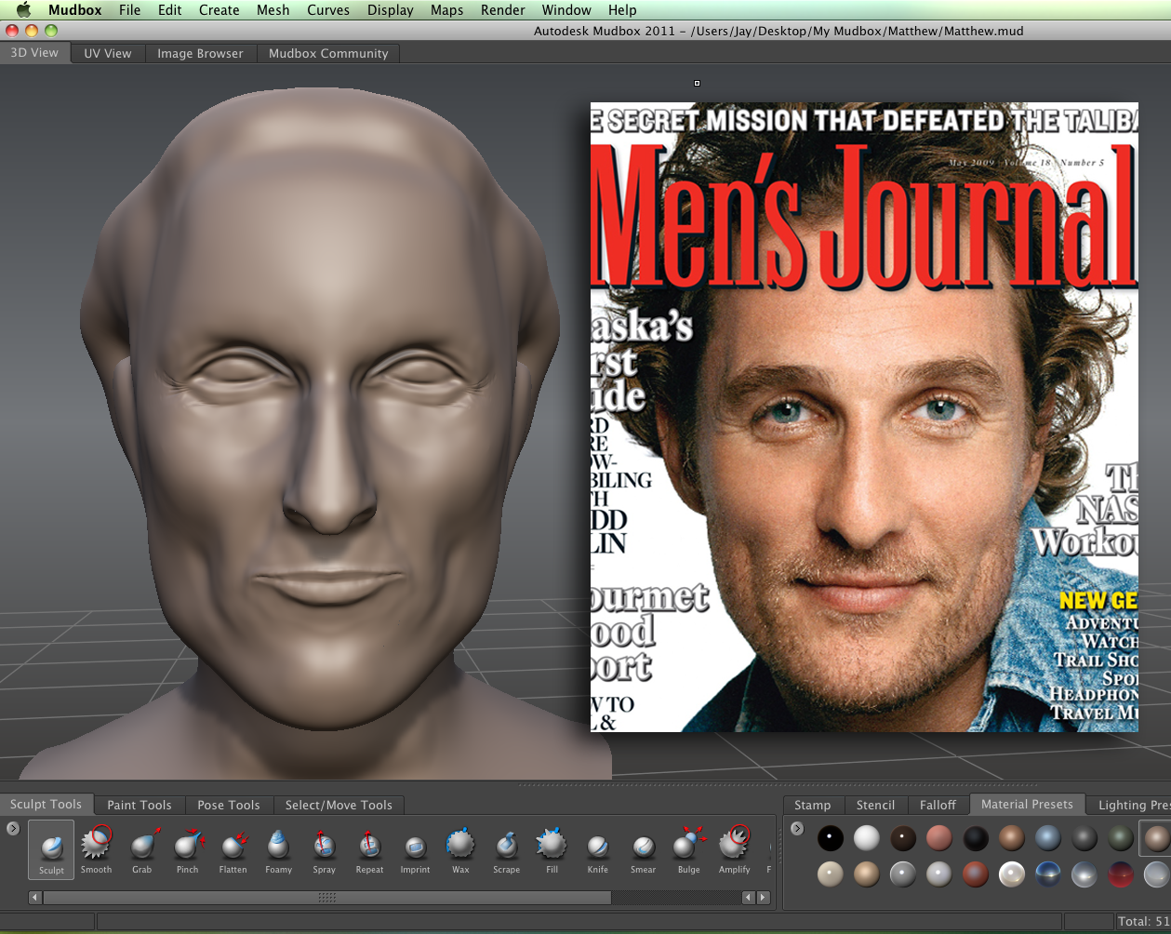Switch to the UV View tab
This screenshot has height=934, width=1171.
coord(108,54)
